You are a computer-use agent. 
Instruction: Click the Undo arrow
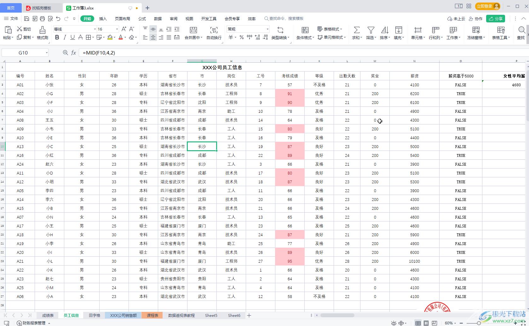click(x=58, y=19)
